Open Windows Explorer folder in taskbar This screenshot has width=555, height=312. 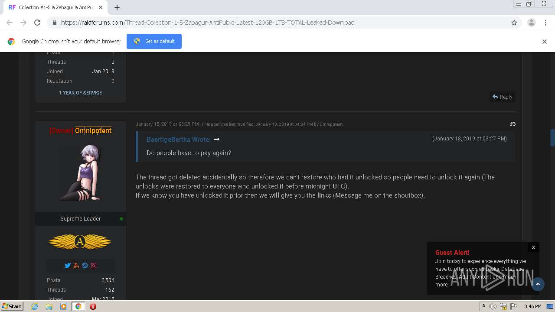coord(49,306)
